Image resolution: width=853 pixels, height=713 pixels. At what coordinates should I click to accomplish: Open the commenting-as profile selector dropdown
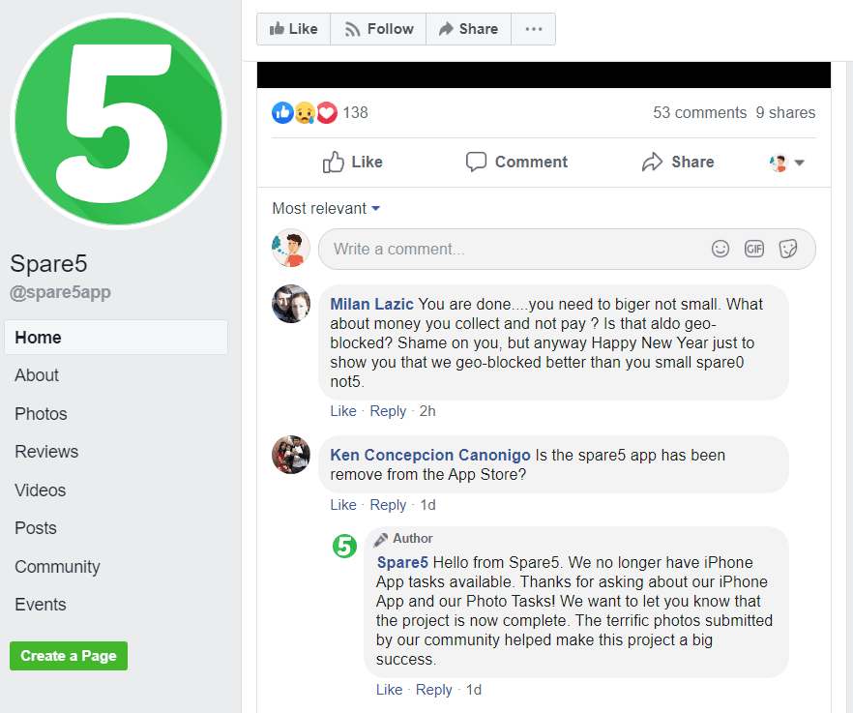click(786, 163)
